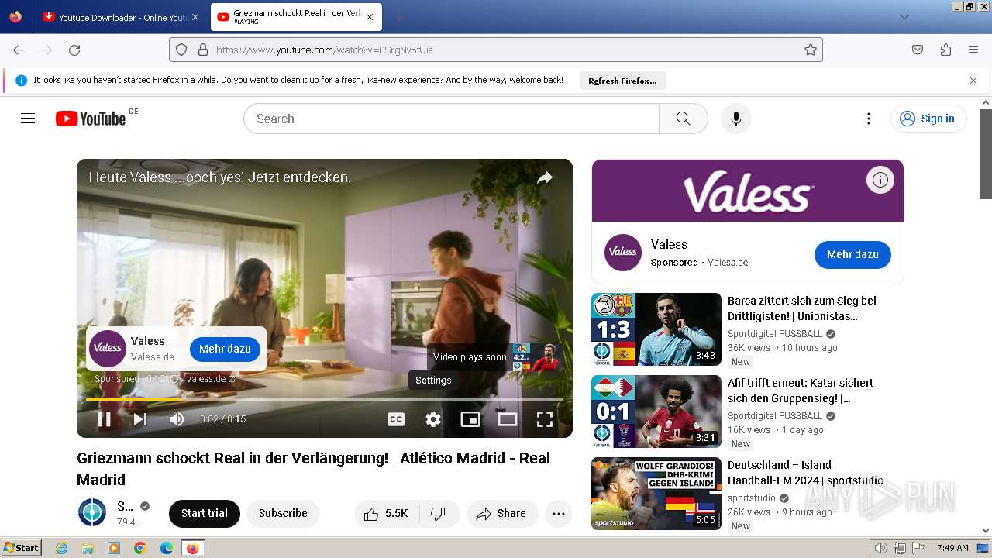Open the YouTube hamburger guide menu

coord(28,119)
